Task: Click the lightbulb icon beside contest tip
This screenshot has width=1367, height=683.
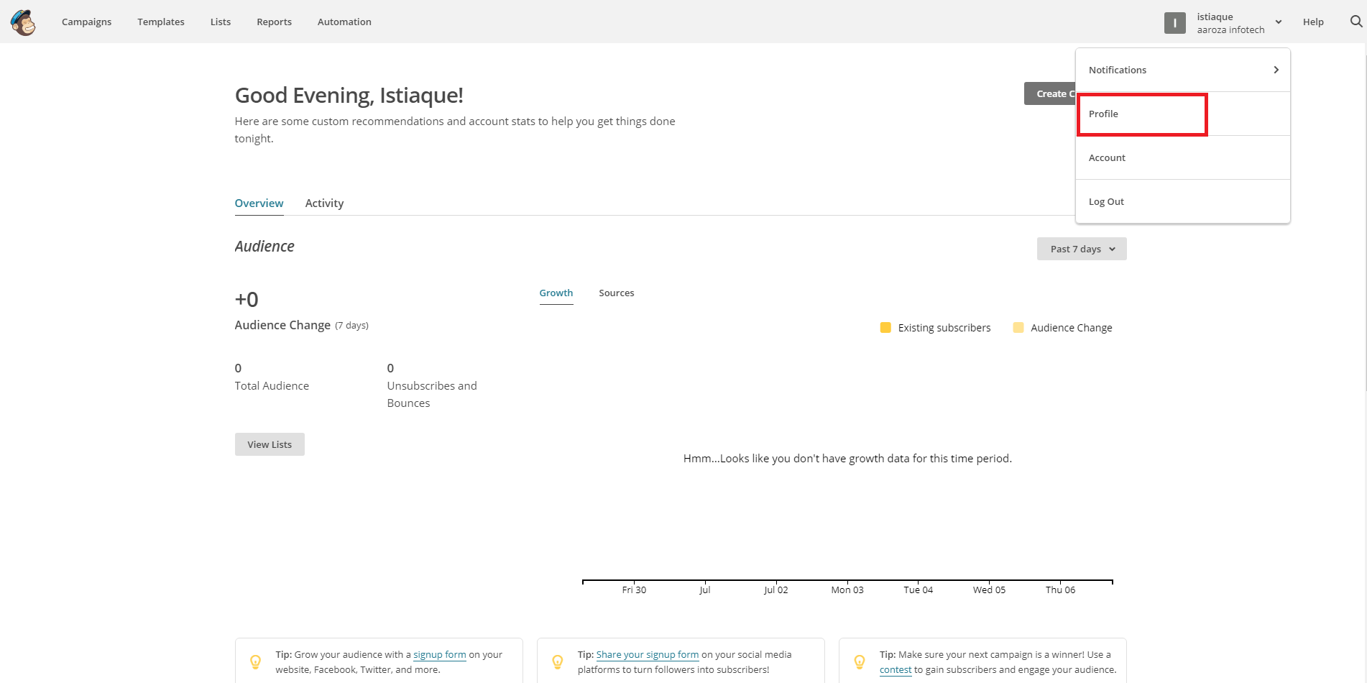Action: [859, 661]
